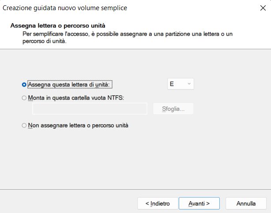
Task: Open the drive letter combo box
Action: click(181, 84)
